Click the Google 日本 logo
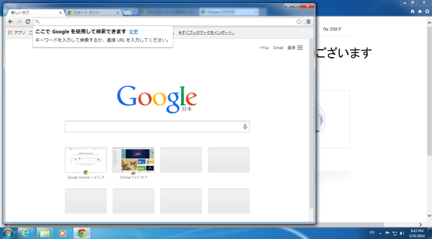432x239 pixels. [157, 99]
